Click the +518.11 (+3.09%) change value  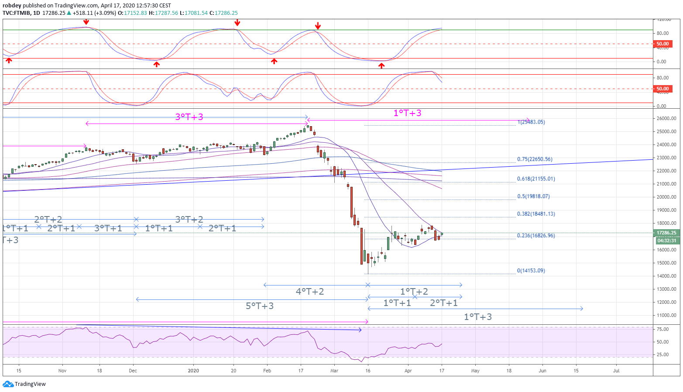coord(94,13)
